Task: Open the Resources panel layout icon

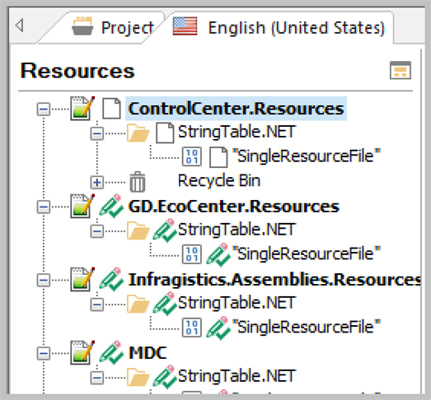Action: click(x=401, y=70)
